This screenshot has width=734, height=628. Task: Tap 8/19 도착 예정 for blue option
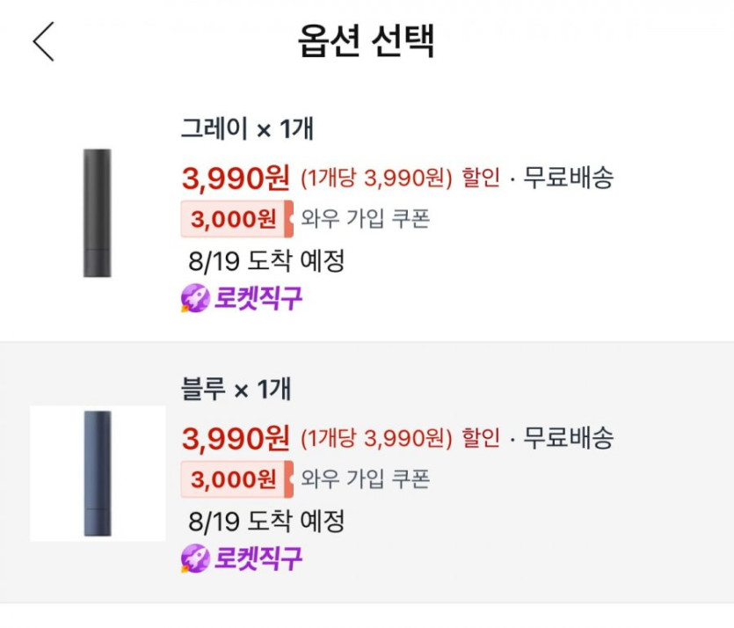tap(265, 521)
